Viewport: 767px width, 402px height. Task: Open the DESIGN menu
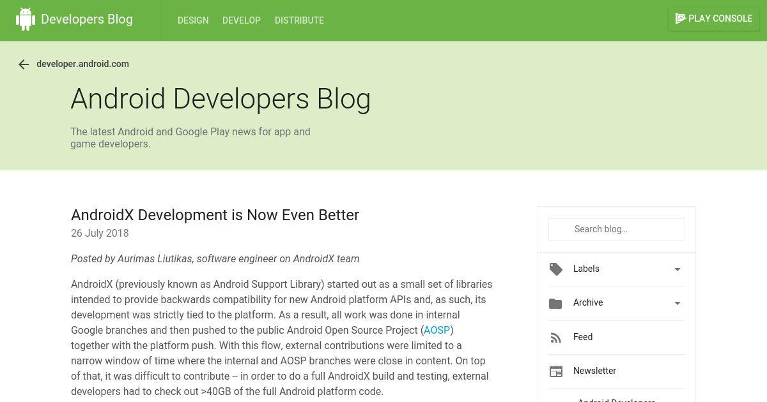click(x=193, y=20)
